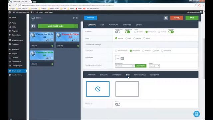Toggle the Mouse scroll control switch

point(117,32)
